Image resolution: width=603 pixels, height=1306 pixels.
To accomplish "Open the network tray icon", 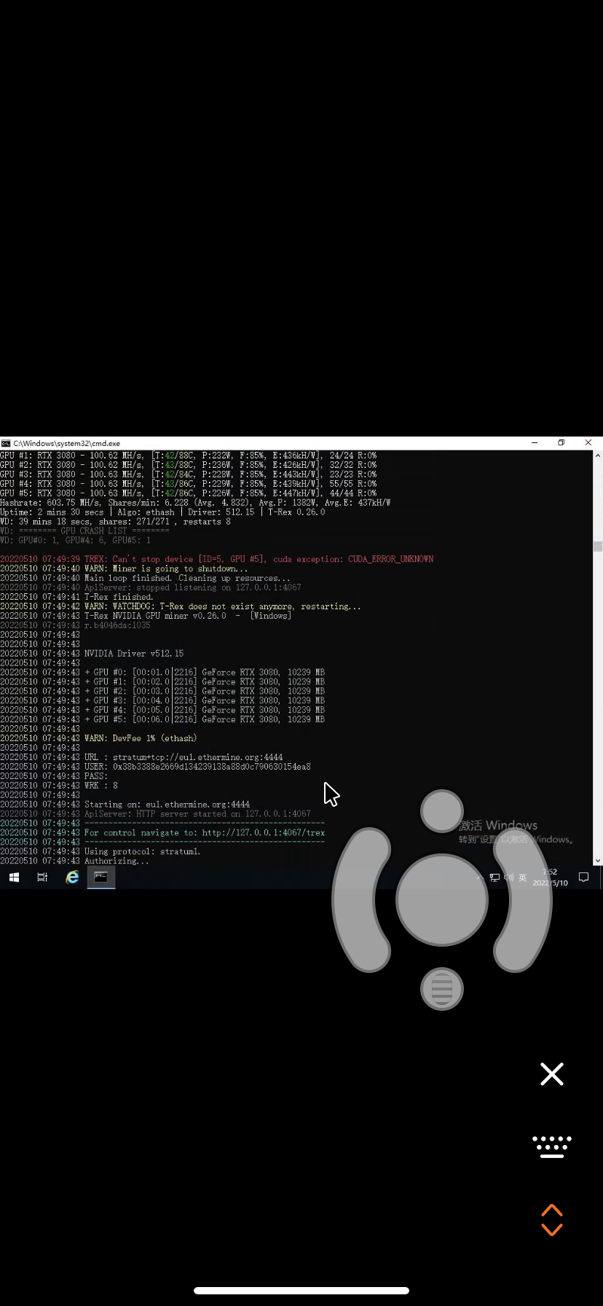I will tap(494, 877).
